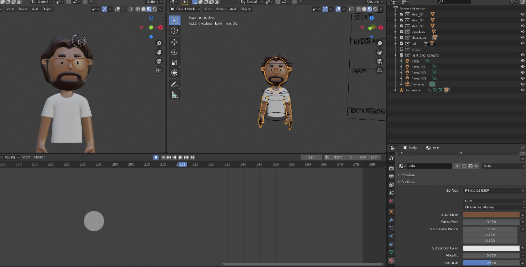
Task: Hide the hair collection with eye icon
Action: click(x=522, y=44)
